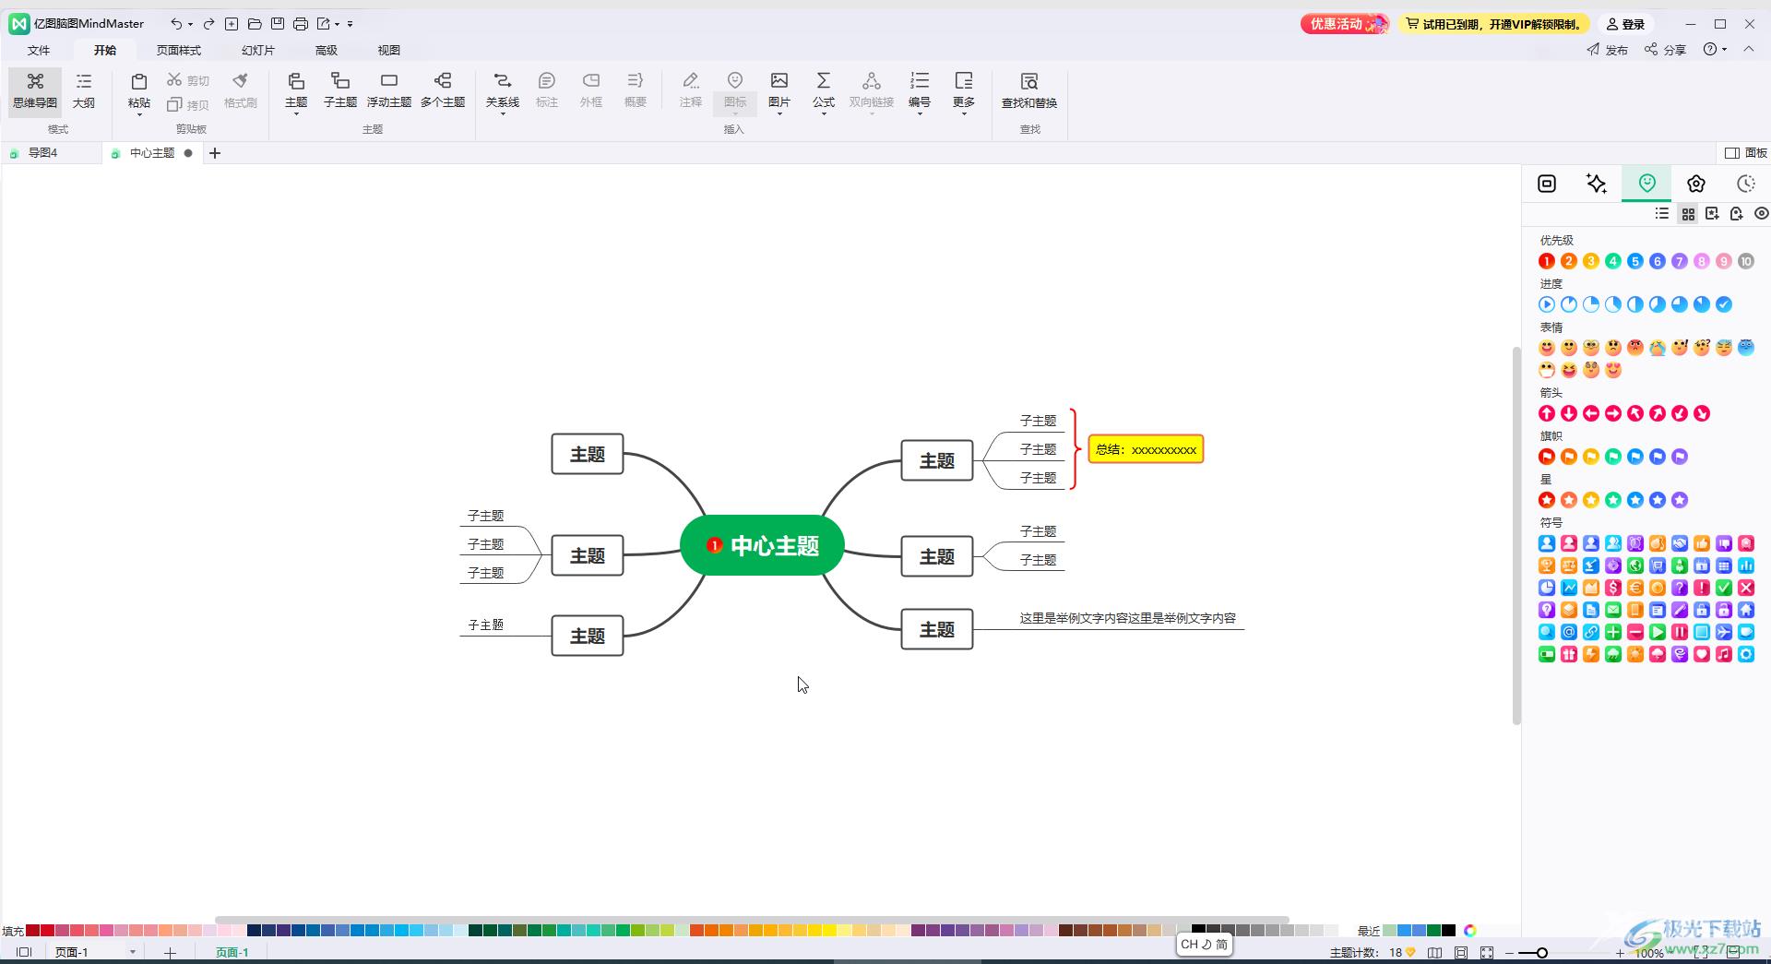Open the clipart flower panel tab
The height and width of the screenshot is (964, 1771).
tap(1696, 184)
